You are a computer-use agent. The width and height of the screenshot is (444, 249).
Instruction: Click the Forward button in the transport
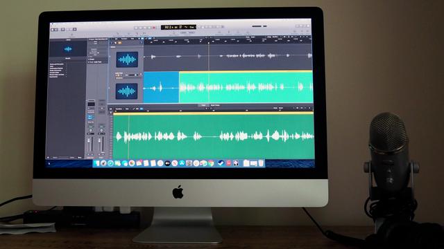[x=140, y=28]
